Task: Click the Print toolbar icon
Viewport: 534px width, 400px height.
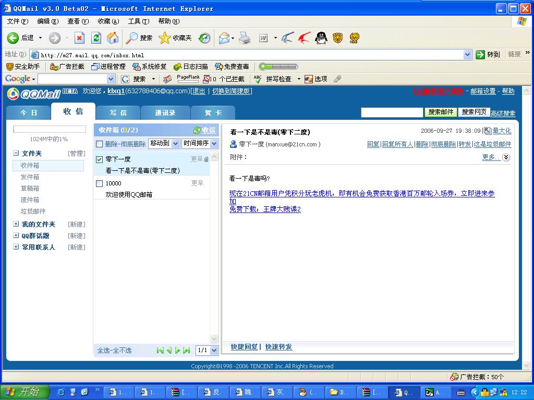Action: [245, 37]
